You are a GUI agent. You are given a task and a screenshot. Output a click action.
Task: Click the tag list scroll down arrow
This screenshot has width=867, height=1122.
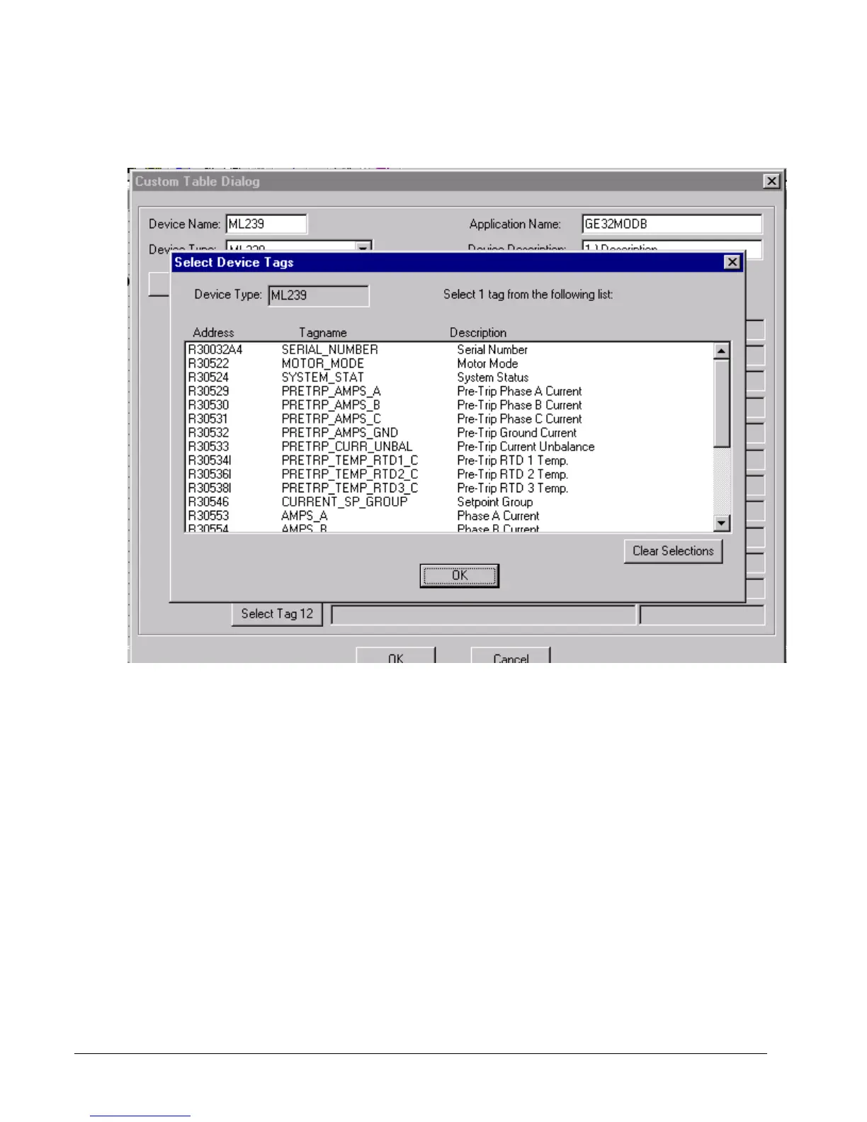[721, 523]
